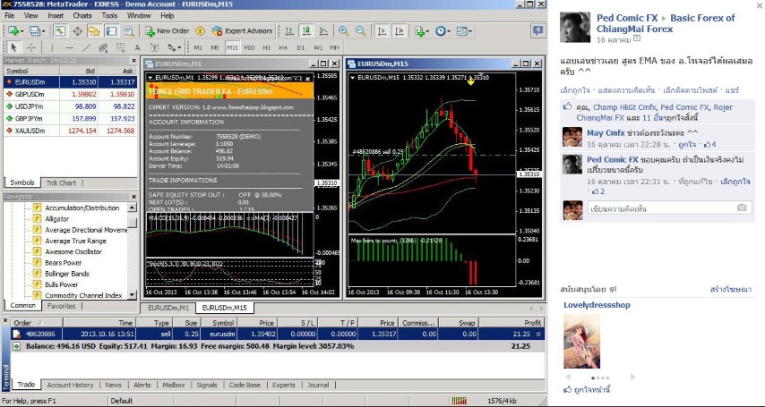Open the chat notification icon
765x407 pixels.
coord(537,30)
